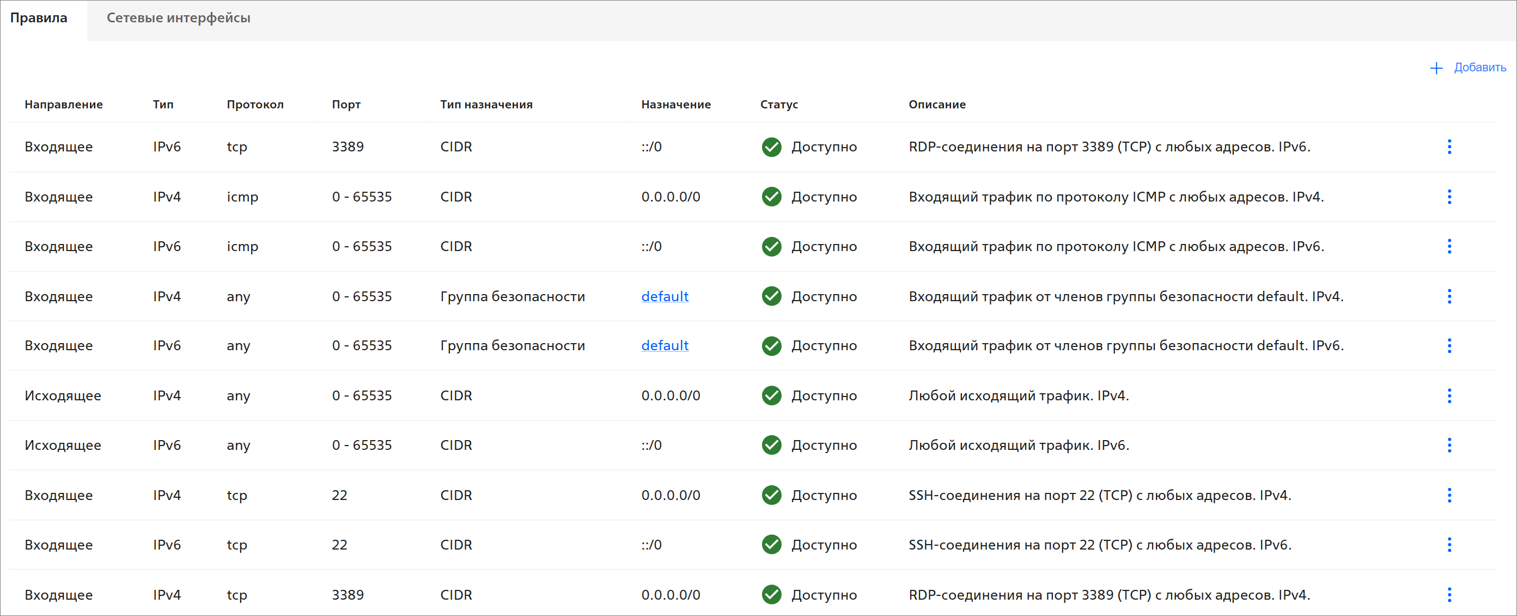1517x616 pixels.
Task: Click 'Входящий трафик от членов группы' IPv6 description
Action: click(1126, 346)
